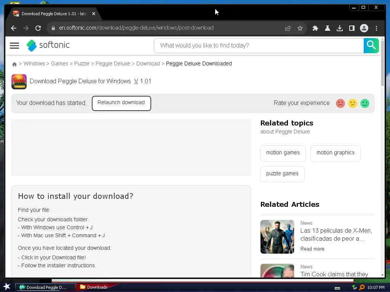Open Softonic hamburger menu
Viewport: 390px width, 292px height.
(x=14, y=46)
